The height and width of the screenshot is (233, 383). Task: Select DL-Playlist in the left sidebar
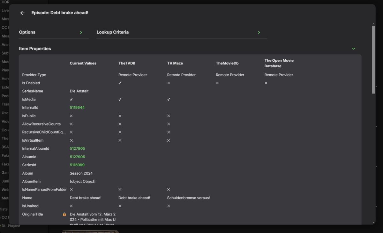click(x=11, y=226)
